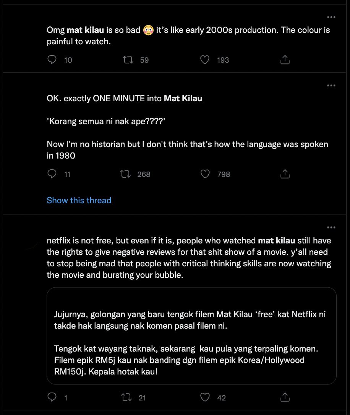Reply to the 'ONE MINUTE into Mat Kilau' tweet
The image size is (350, 415).
point(52,174)
